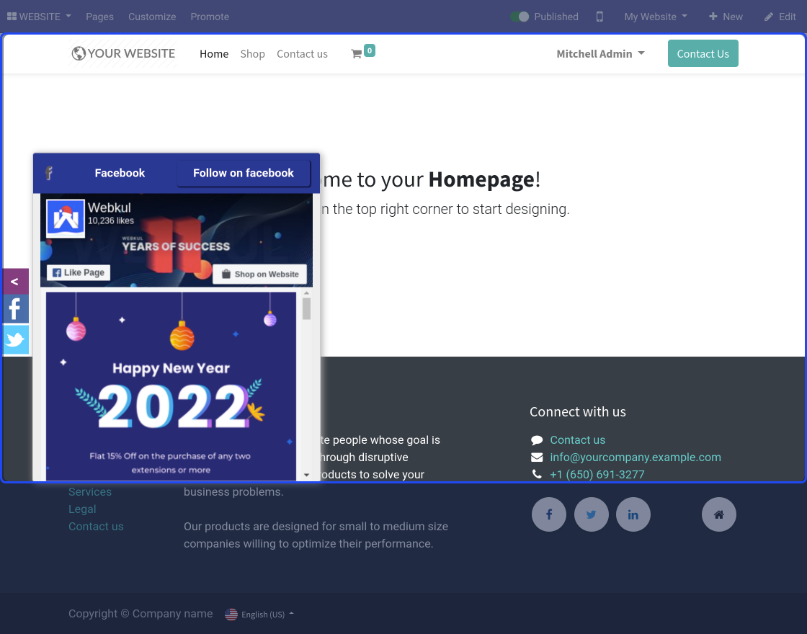Open the Facebook tab on the sidebar
This screenshot has width=807, height=634.
tap(15, 309)
